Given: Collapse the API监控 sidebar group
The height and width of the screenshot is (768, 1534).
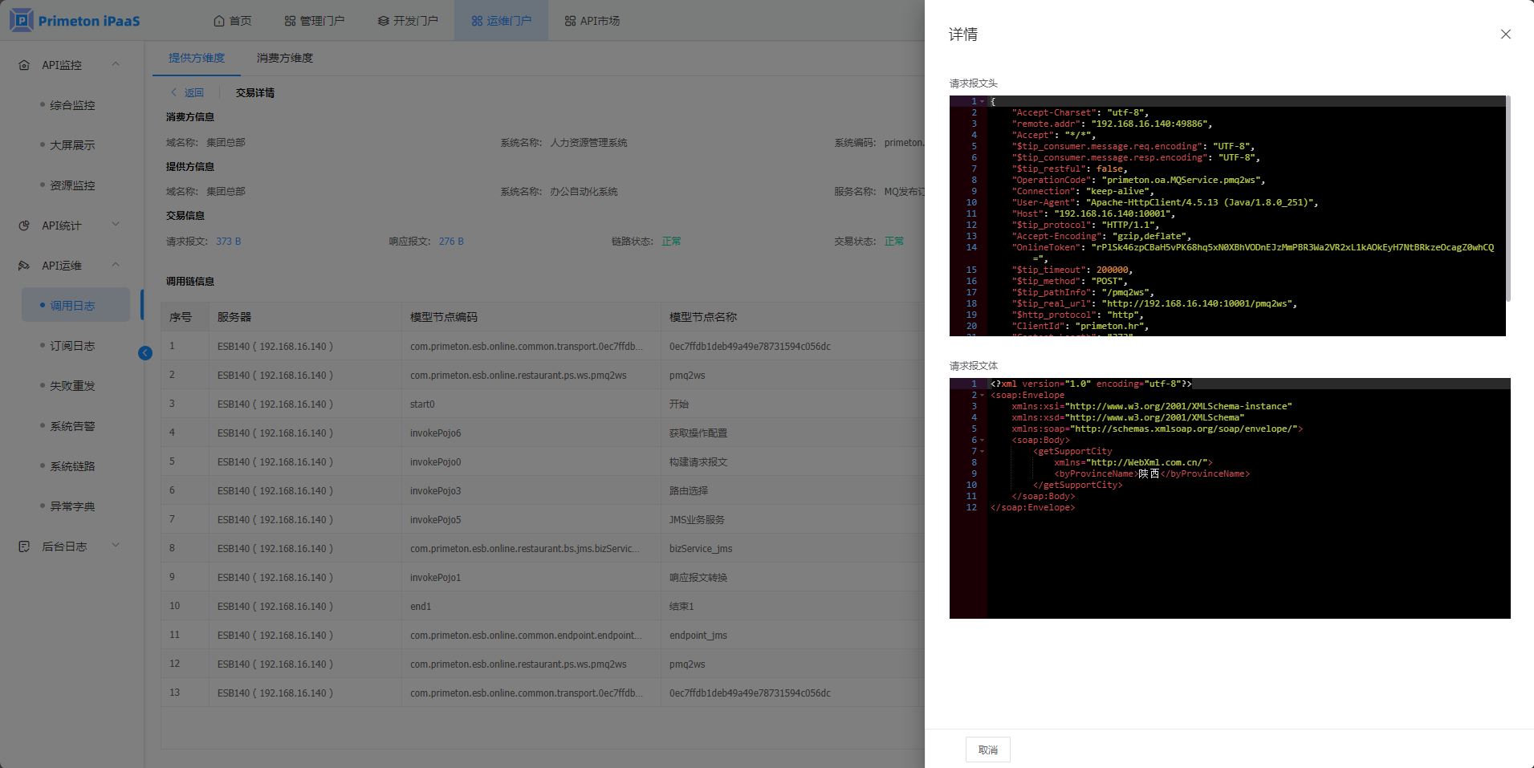Looking at the screenshot, I should point(116,64).
